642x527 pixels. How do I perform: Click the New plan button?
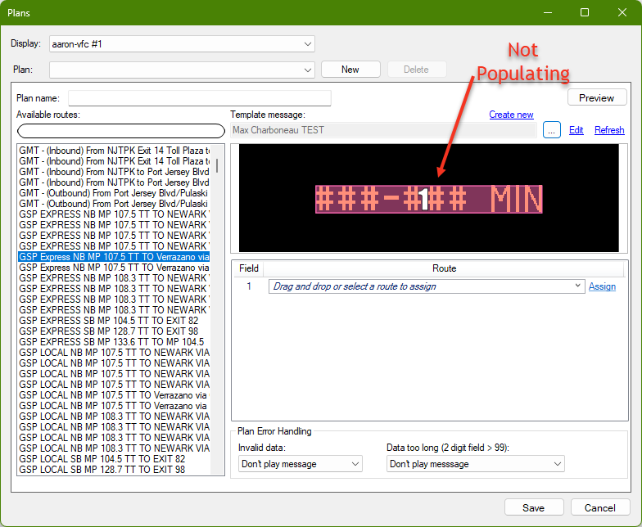350,70
